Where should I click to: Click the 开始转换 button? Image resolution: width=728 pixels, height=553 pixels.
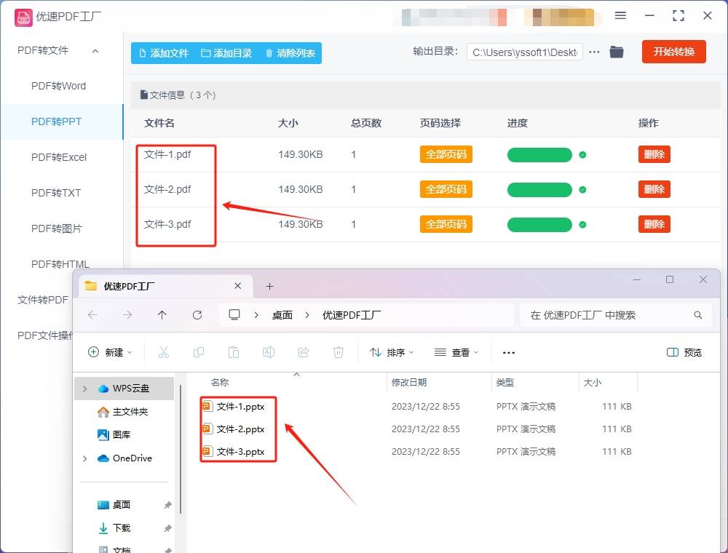673,52
